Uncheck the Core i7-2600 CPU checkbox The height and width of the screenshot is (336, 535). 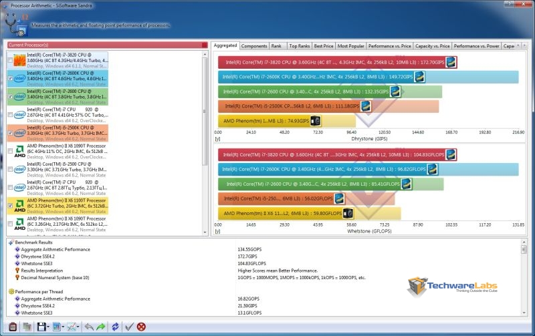click(x=10, y=97)
